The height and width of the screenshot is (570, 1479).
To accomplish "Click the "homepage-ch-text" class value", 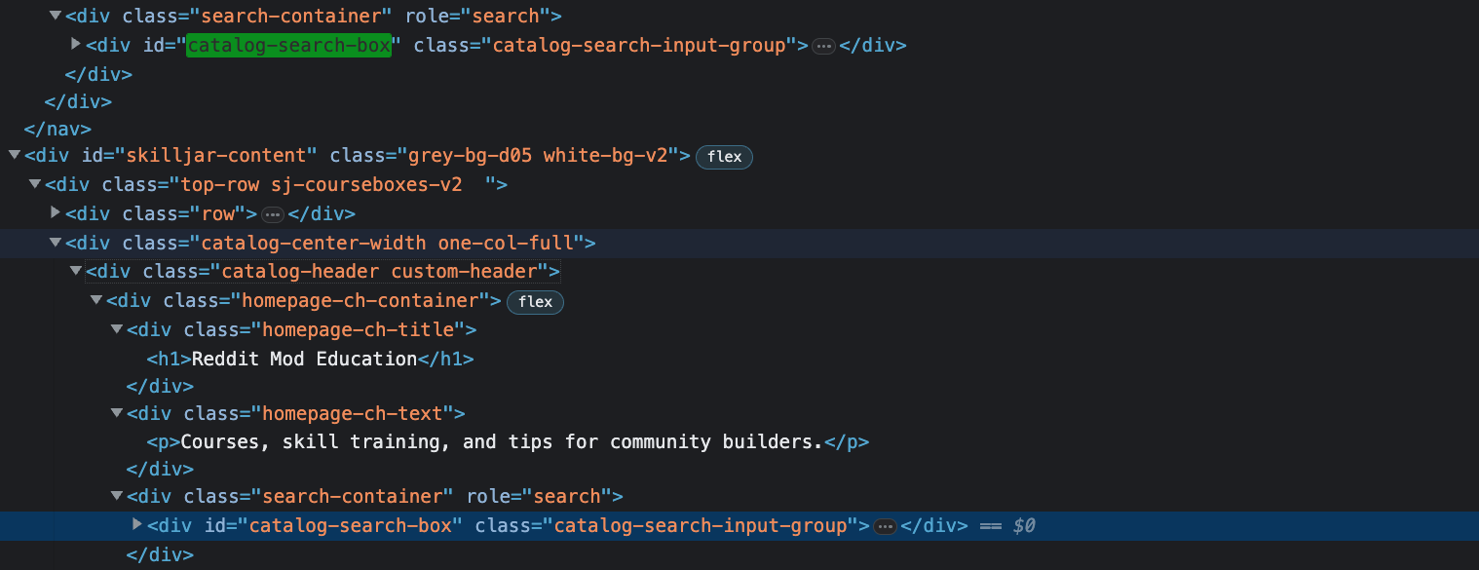I will pyautogui.click(x=353, y=413).
